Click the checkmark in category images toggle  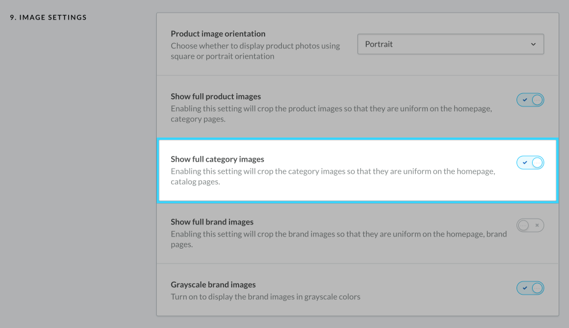[x=524, y=163]
